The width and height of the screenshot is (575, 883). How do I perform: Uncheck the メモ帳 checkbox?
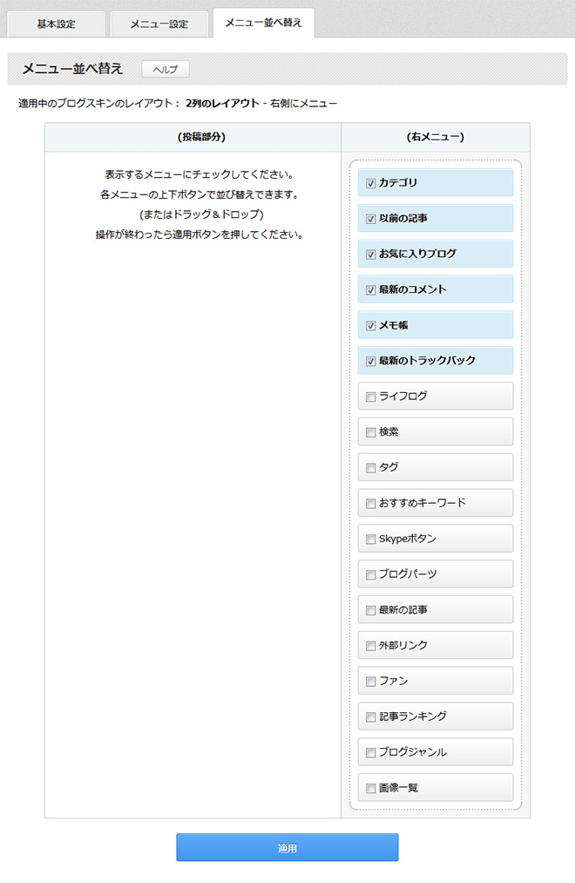(370, 325)
